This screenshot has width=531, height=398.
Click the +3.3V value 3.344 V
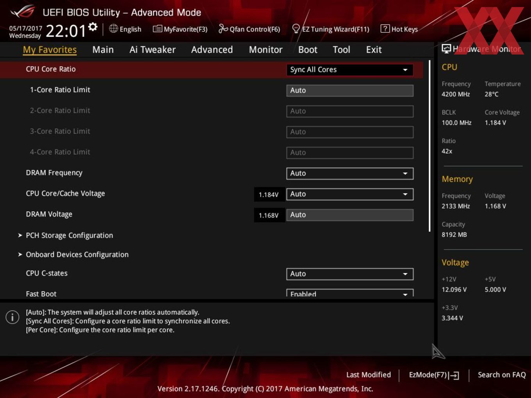click(x=452, y=318)
